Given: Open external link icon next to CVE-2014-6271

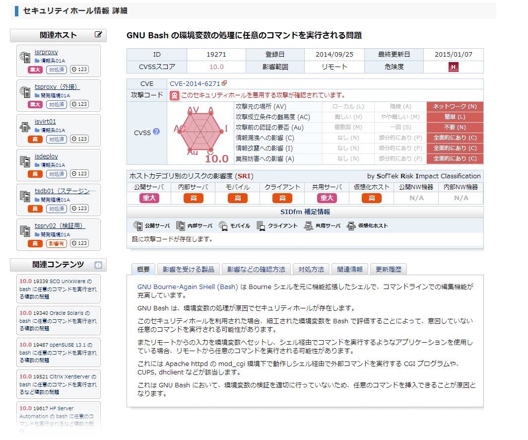Looking at the screenshot, I should coord(224,83).
